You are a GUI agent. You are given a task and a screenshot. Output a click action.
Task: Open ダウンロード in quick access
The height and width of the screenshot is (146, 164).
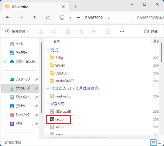click(x=20, y=88)
